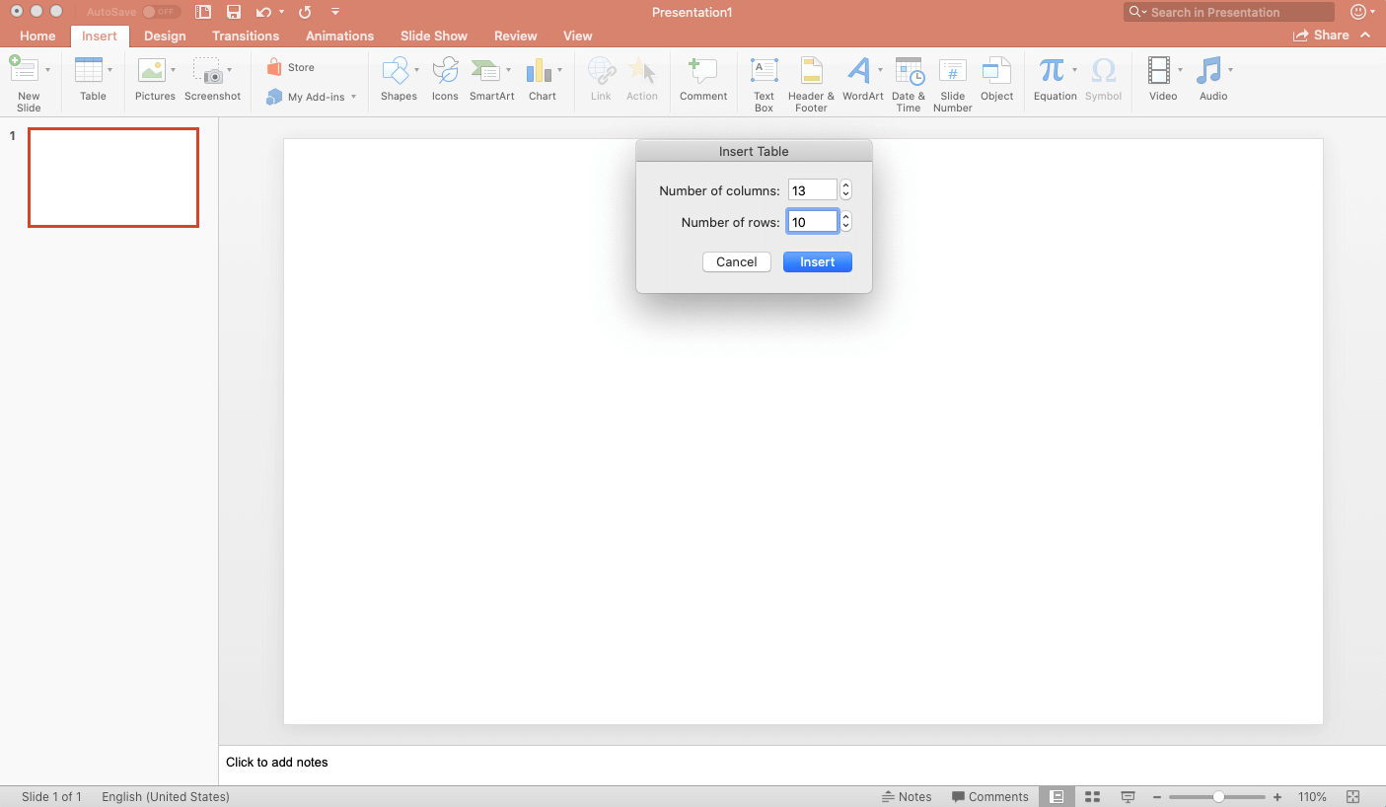Click the Number of columns field
Screen dimensions: 1386x807
812,190
